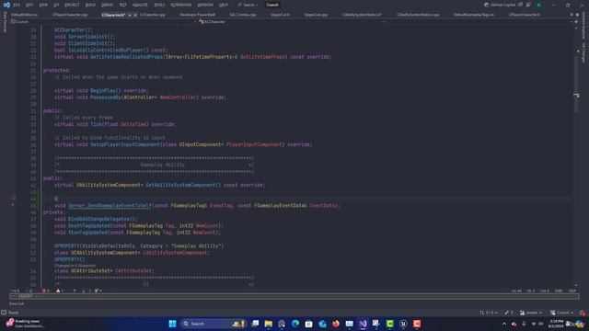
Task: Open the Solution Explorer side tab
Action: pos(583,26)
